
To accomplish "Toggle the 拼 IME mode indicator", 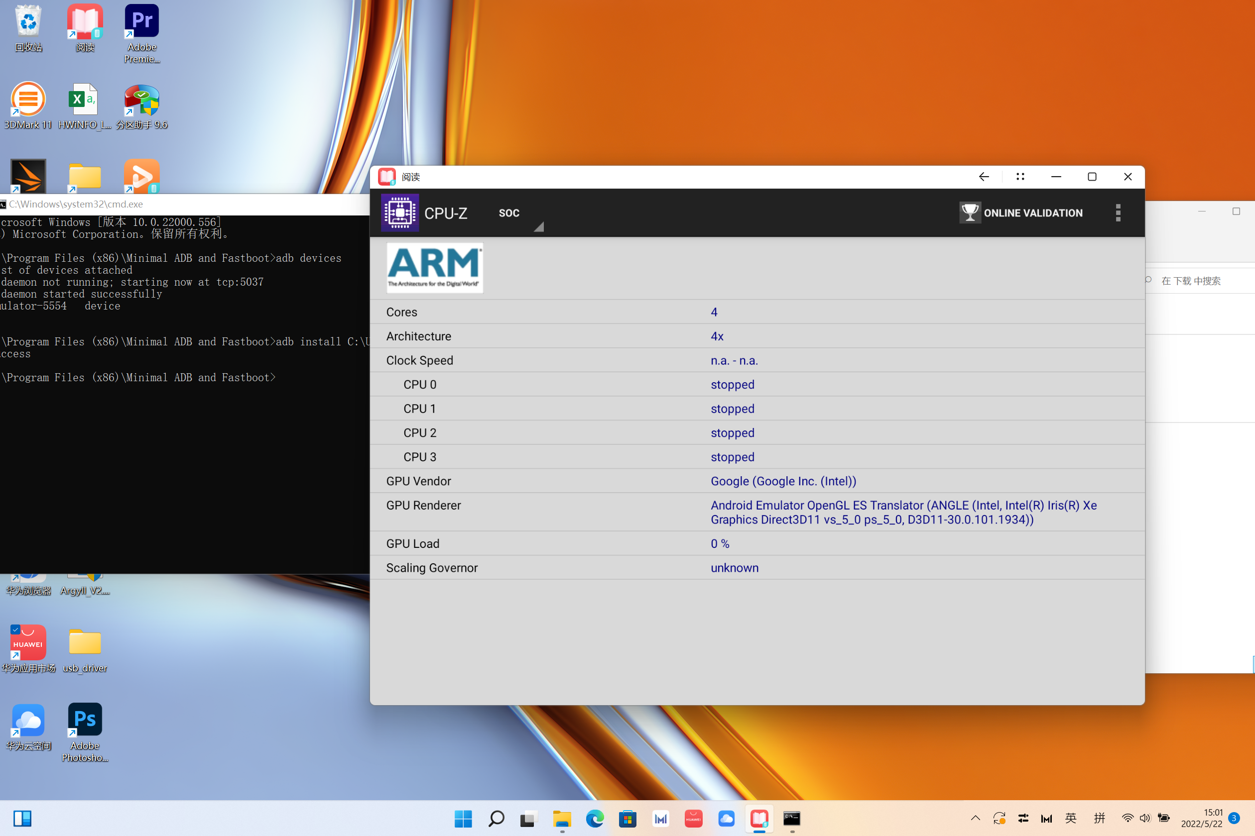I will [1099, 819].
